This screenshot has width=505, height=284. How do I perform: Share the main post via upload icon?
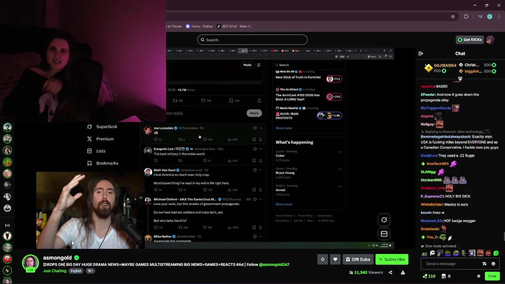coord(259,101)
